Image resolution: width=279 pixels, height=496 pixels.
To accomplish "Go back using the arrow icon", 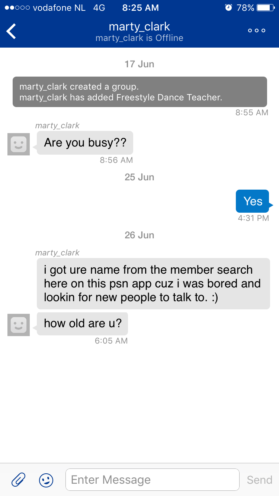I will click(x=11, y=31).
